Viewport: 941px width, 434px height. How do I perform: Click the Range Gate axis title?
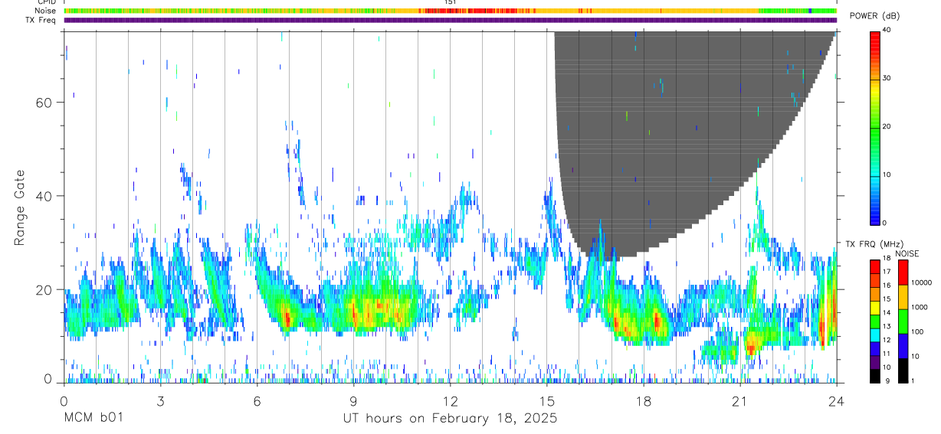pyautogui.click(x=20, y=207)
